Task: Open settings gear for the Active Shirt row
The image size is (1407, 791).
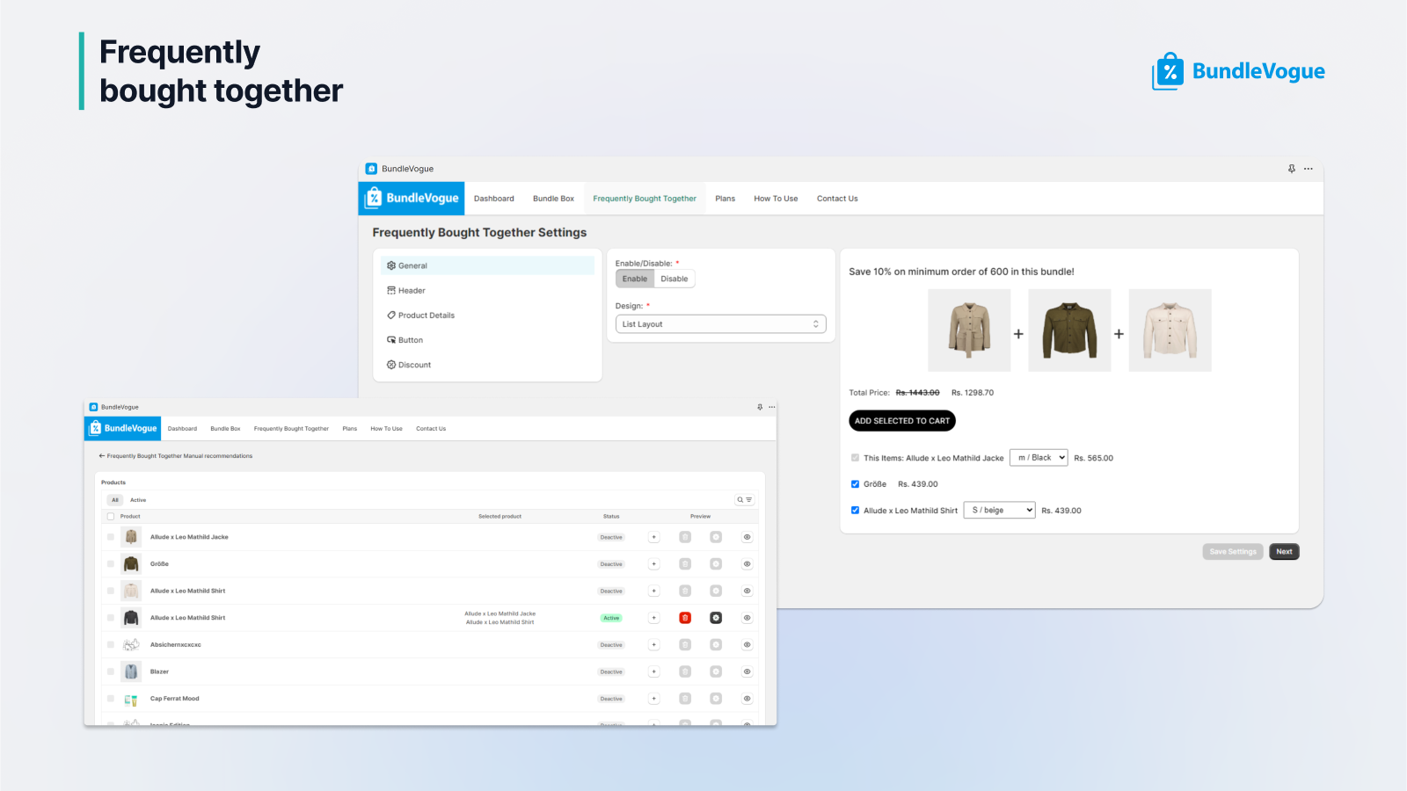Action: point(716,618)
